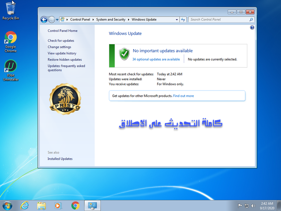Click the For Windows only. value
281x211 pixels.
(x=170, y=84)
